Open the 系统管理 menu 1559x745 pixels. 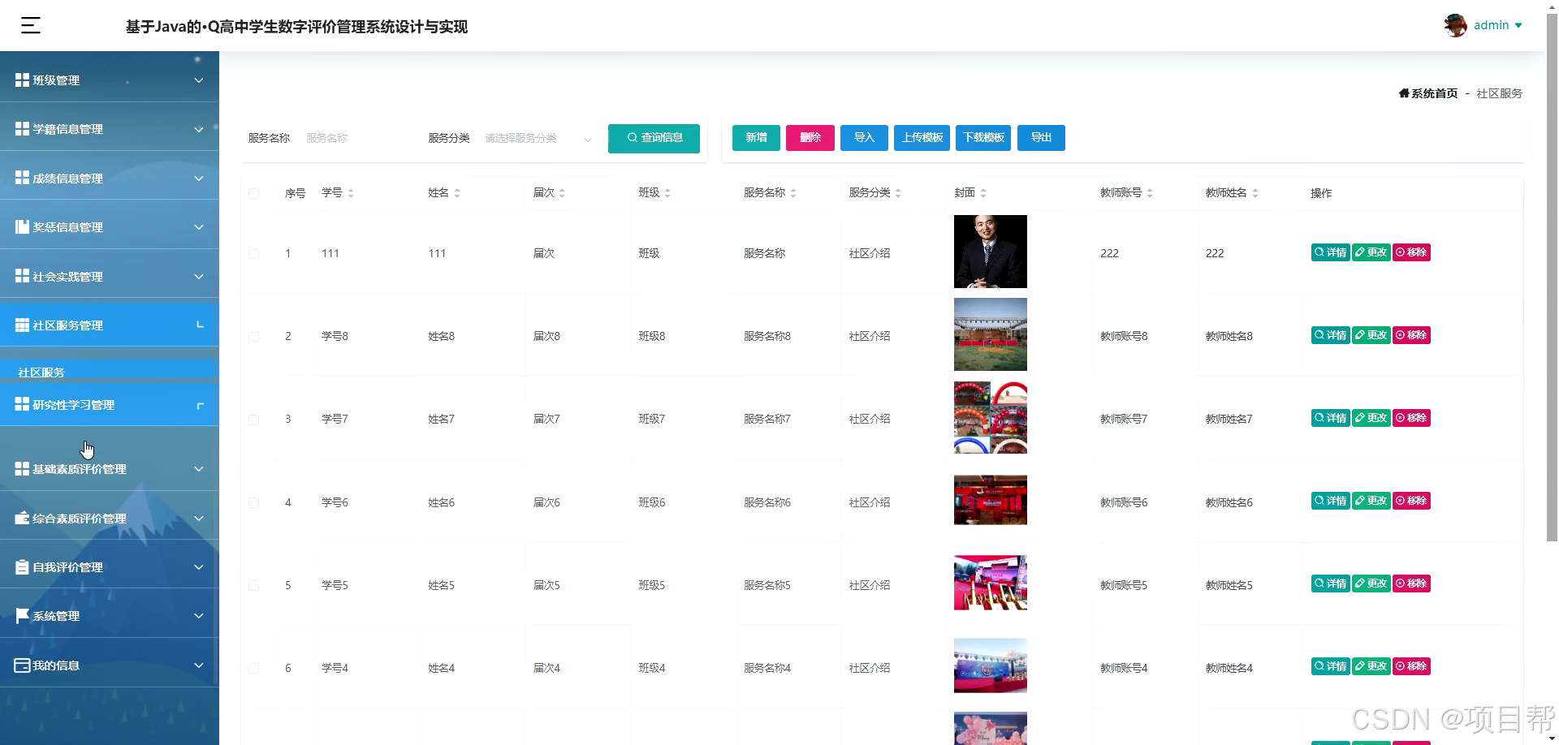click(x=110, y=616)
